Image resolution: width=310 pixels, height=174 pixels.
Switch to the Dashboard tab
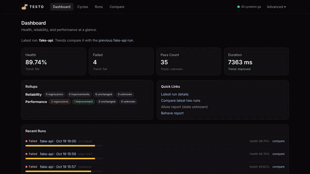(x=62, y=7)
